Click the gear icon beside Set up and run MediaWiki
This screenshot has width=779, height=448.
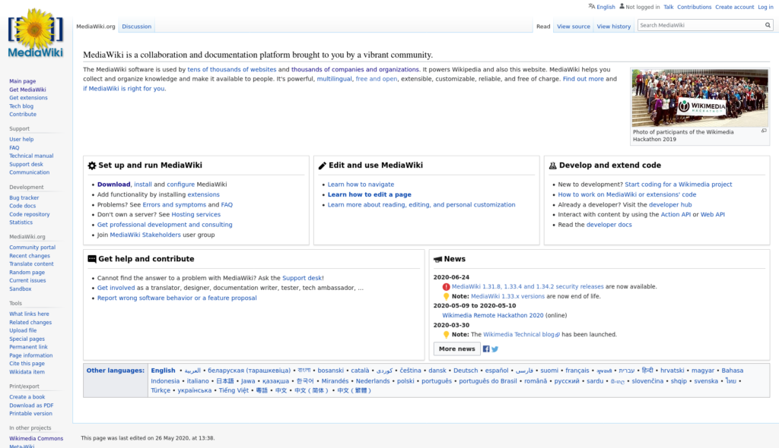92,165
